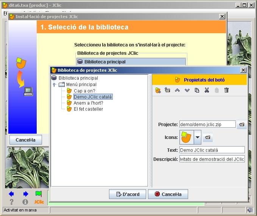
Task: Click the copy toolbar icon
Action: (197, 90)
